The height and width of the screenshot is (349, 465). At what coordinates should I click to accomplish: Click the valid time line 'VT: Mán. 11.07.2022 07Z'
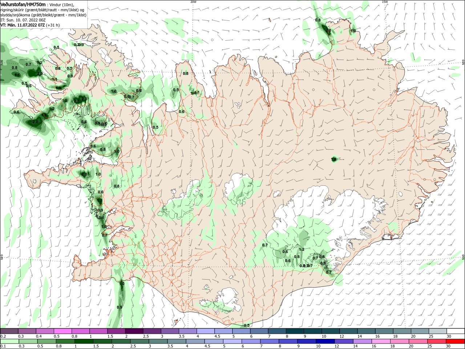pyautogui.click(x=23, y=25)
